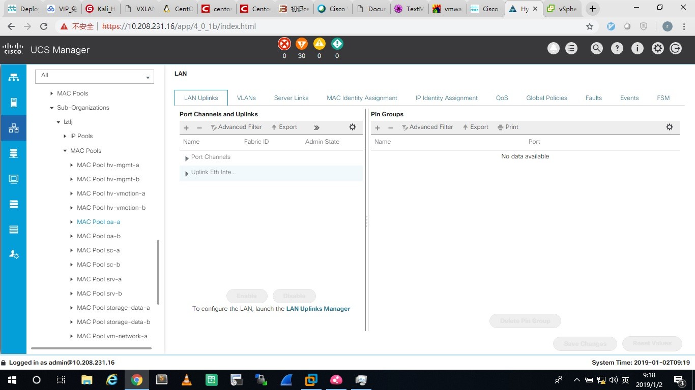
Task: Open the Equipment navigation icon in sidebar
Action: click(x=14, y=77)
